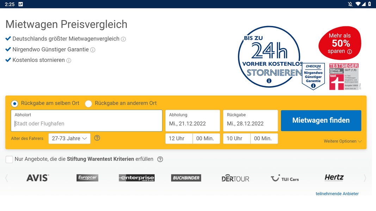
Task: Expand Weitere Optionen
Action: [x=343, y=141]
